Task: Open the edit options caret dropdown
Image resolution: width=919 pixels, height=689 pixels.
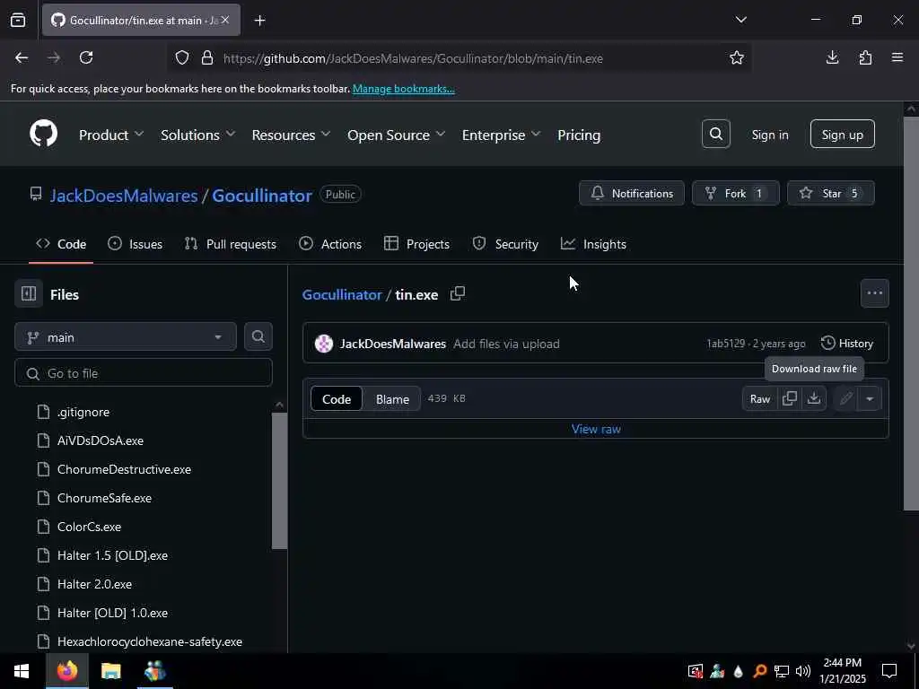Action: point(870,398)
